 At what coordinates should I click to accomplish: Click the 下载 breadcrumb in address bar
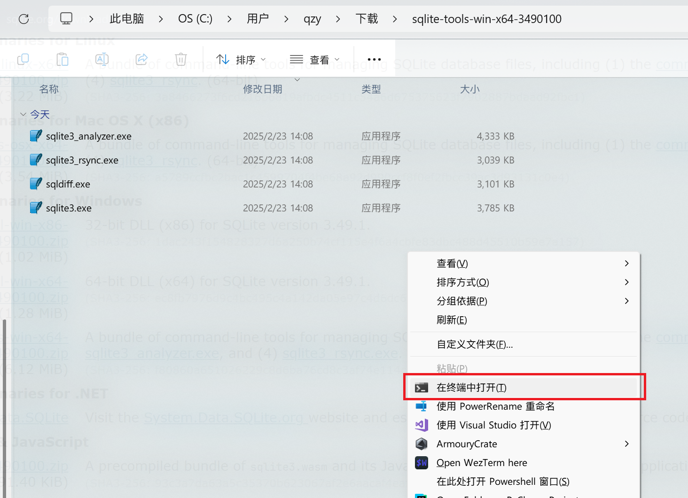click(x=367, y=19)
